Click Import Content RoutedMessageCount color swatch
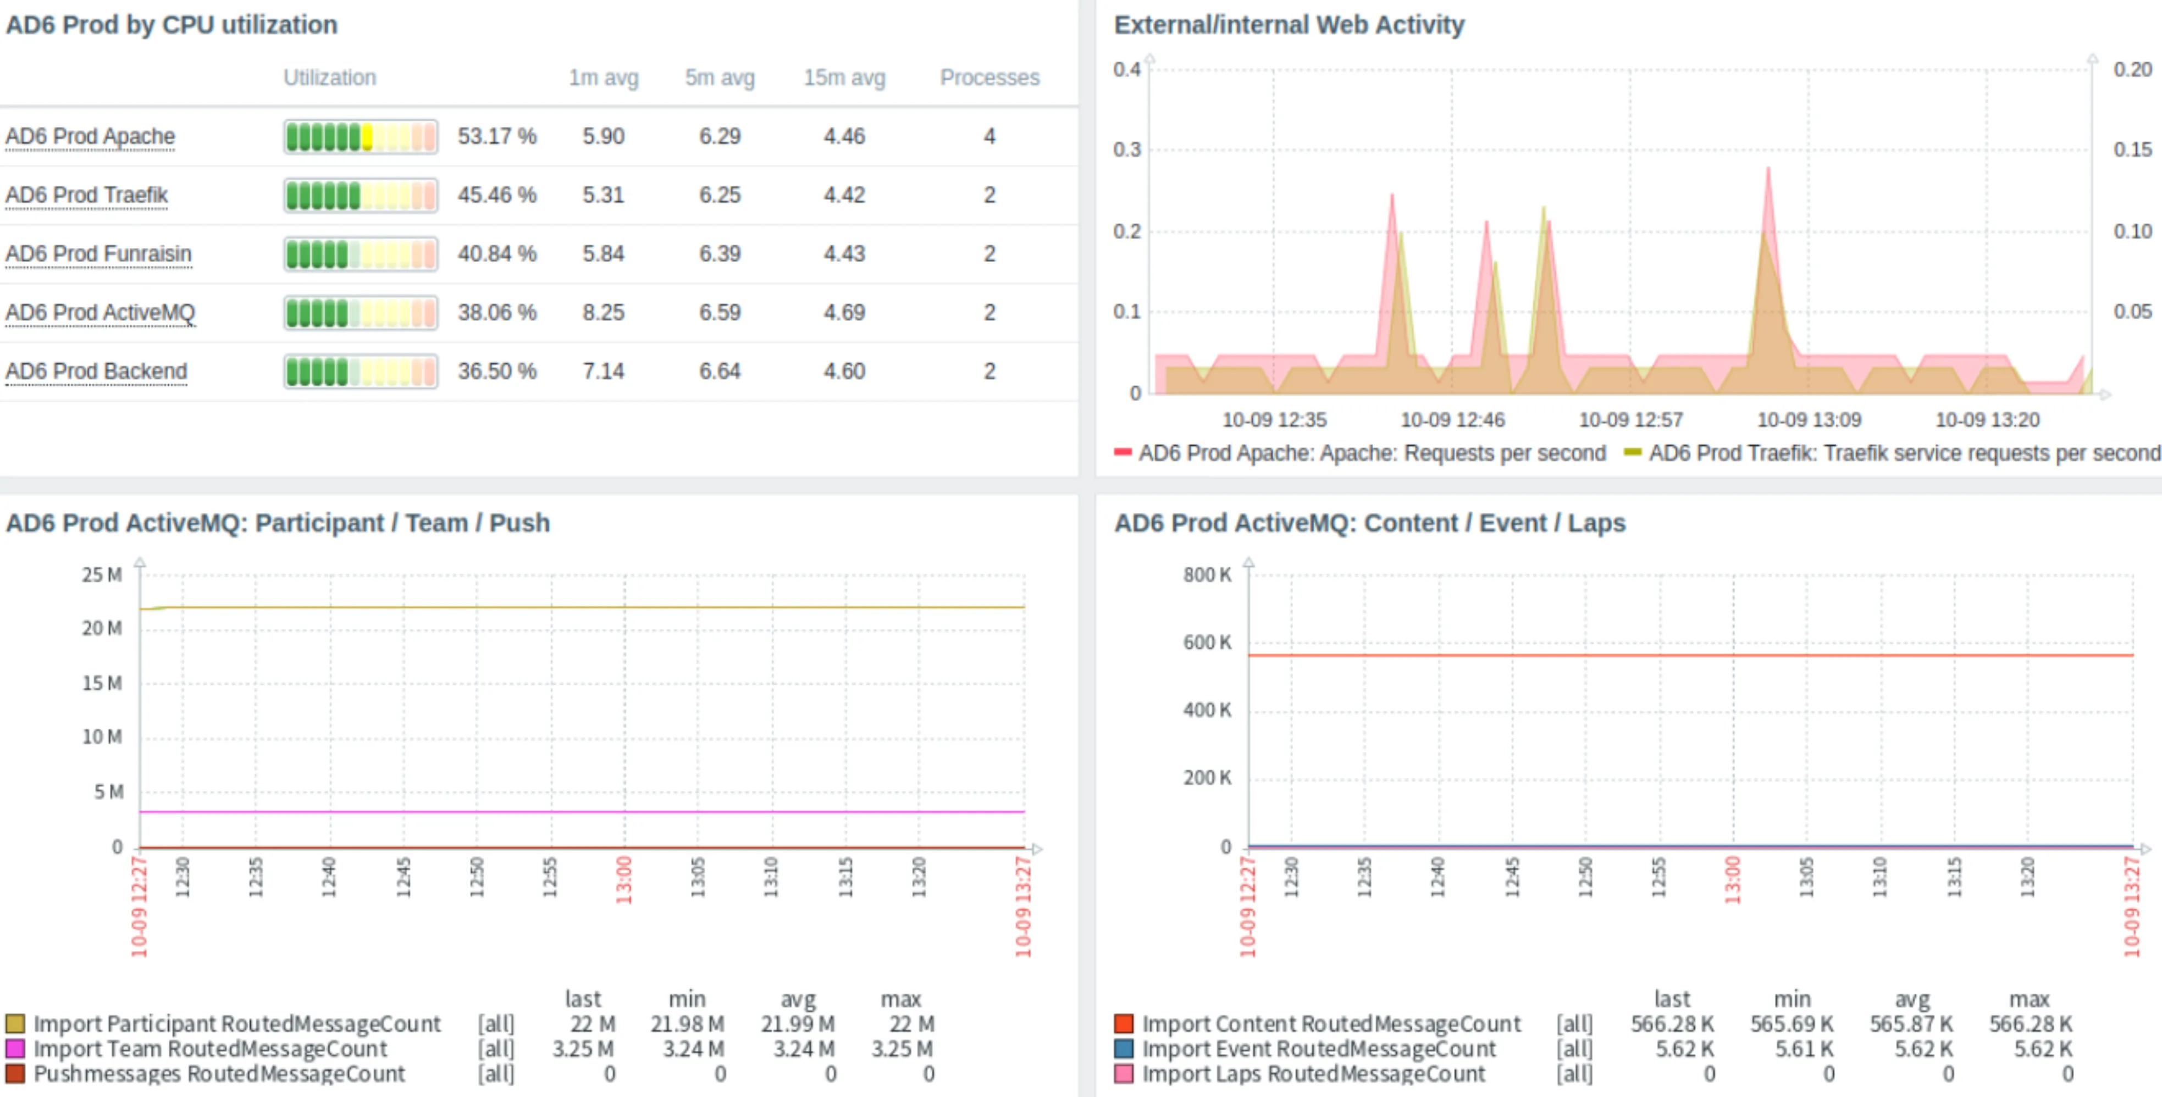 click(x=1124, y=1024)
